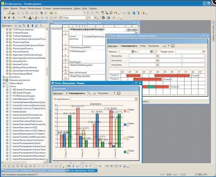Click the fill color bucket icon
This screenshot has width=216, height=177.
click(25, 18)
